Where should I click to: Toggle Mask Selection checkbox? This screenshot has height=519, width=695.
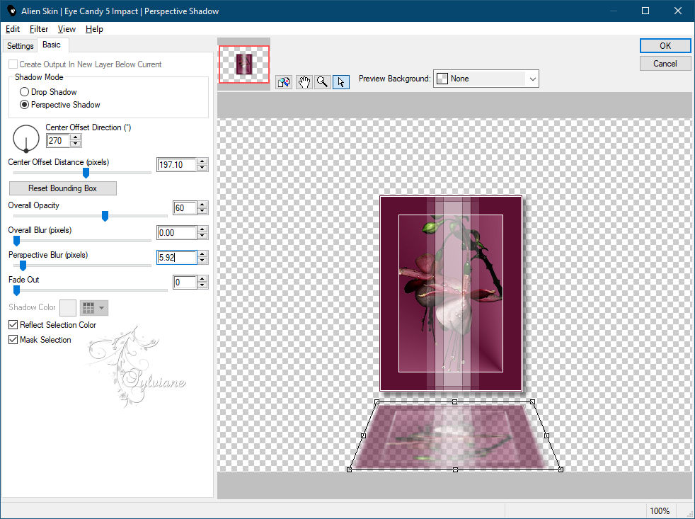[x=13, y=340]
